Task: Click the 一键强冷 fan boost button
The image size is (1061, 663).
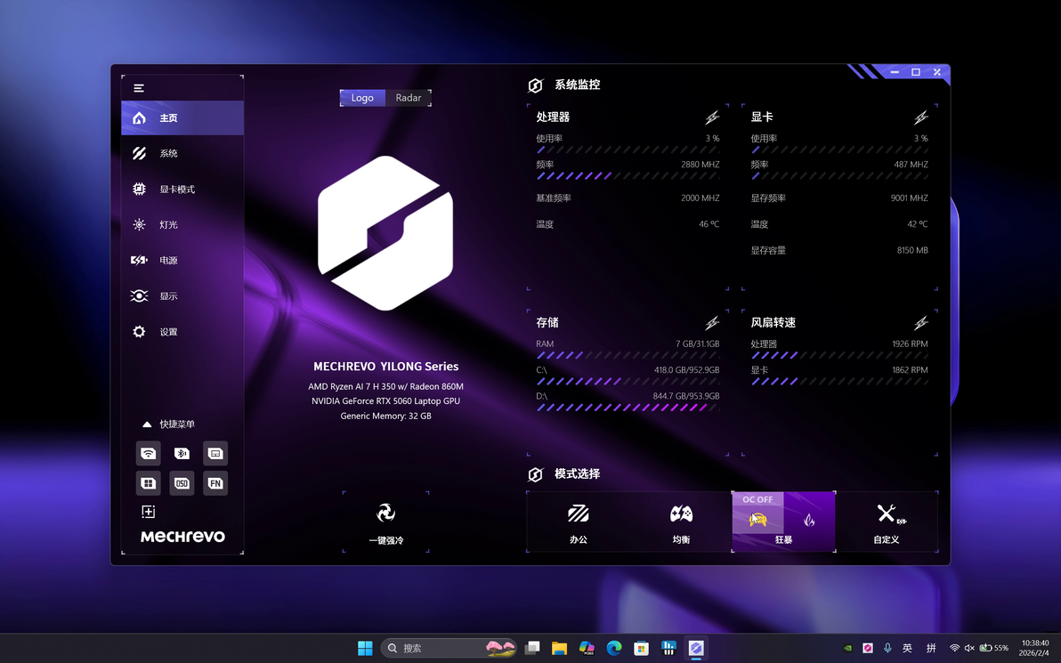Action: [385, 522]
